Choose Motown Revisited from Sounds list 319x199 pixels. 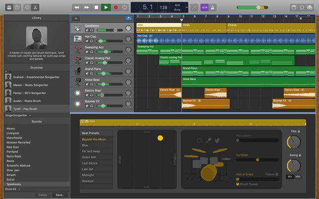coord(18,143)
